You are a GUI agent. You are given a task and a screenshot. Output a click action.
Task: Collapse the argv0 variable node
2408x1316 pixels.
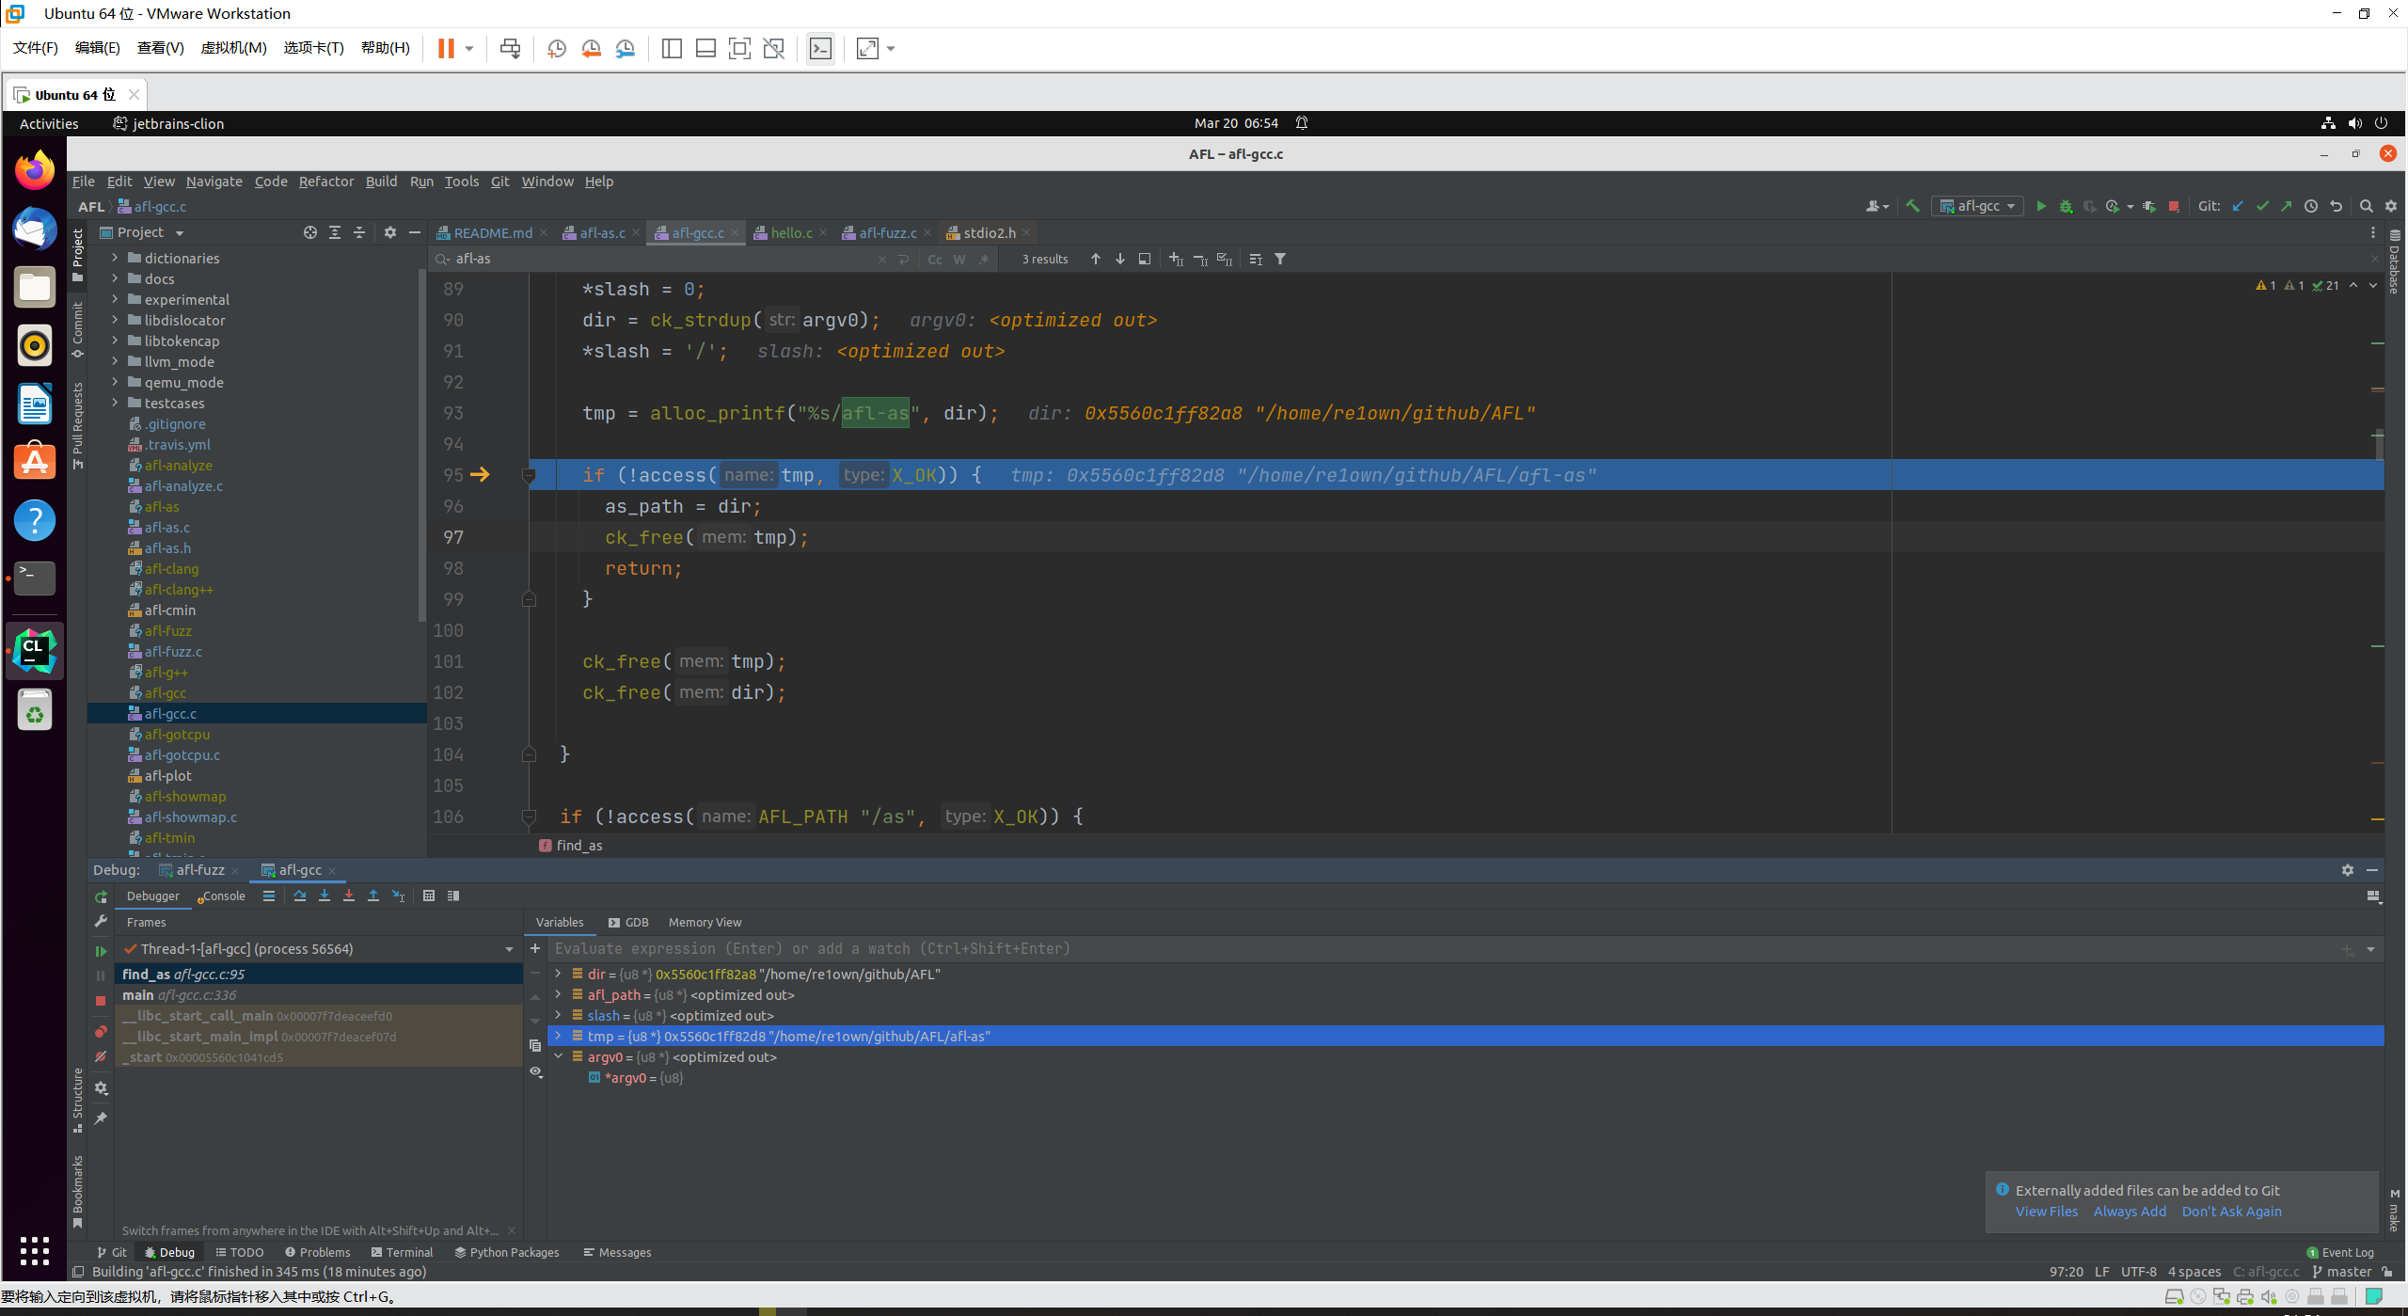tap(558, 1056)
